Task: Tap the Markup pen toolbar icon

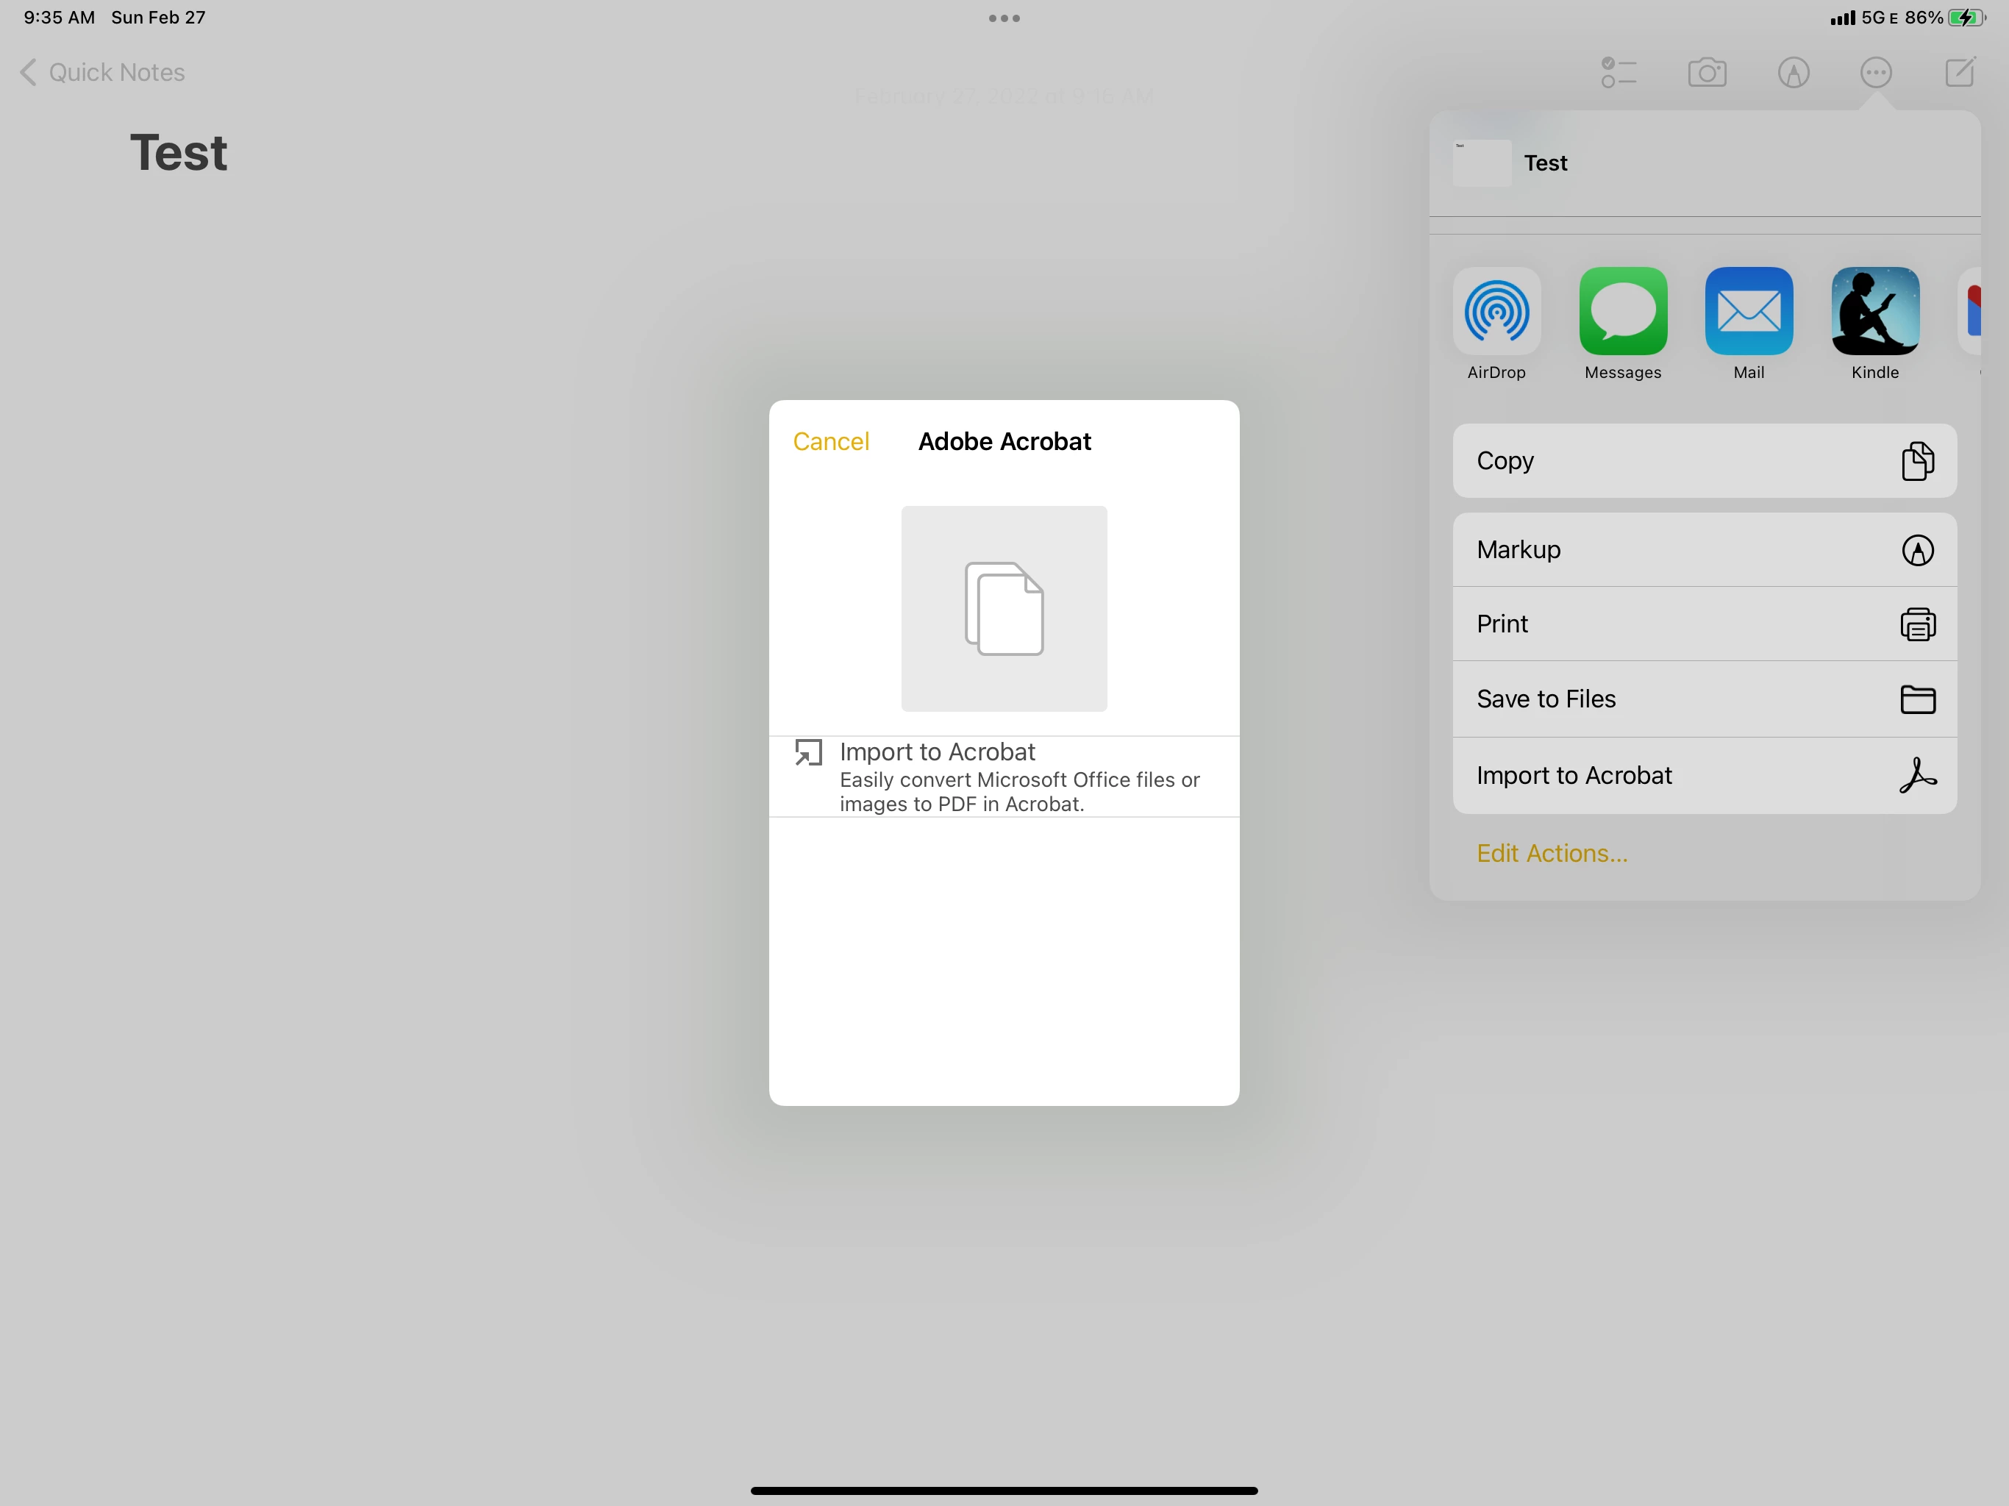Action: (x=1793, y=73)
